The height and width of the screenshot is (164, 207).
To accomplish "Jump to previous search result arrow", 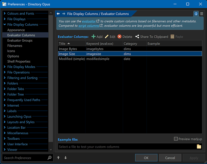I will tap(58, 158).
